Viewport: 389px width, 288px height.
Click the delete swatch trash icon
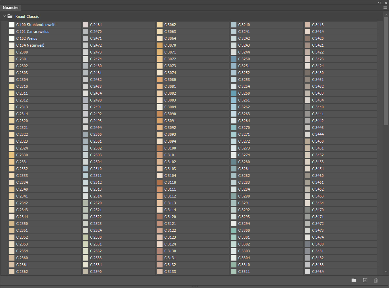click(376, 280)
